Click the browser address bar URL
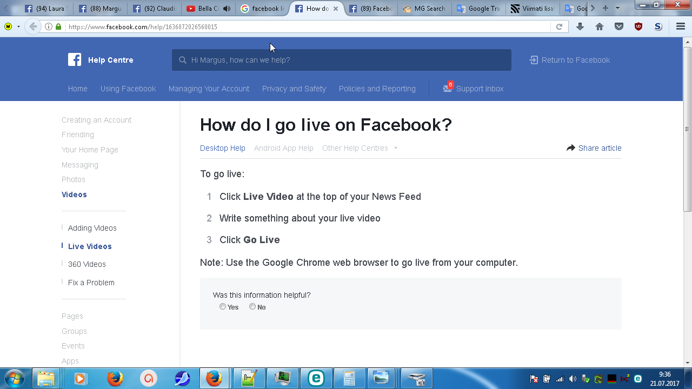The image size is (692, 389). point(143,26)
